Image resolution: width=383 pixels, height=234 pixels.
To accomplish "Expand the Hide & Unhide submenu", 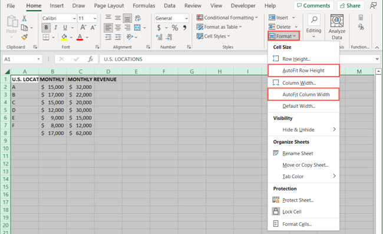I will point(303,130).
